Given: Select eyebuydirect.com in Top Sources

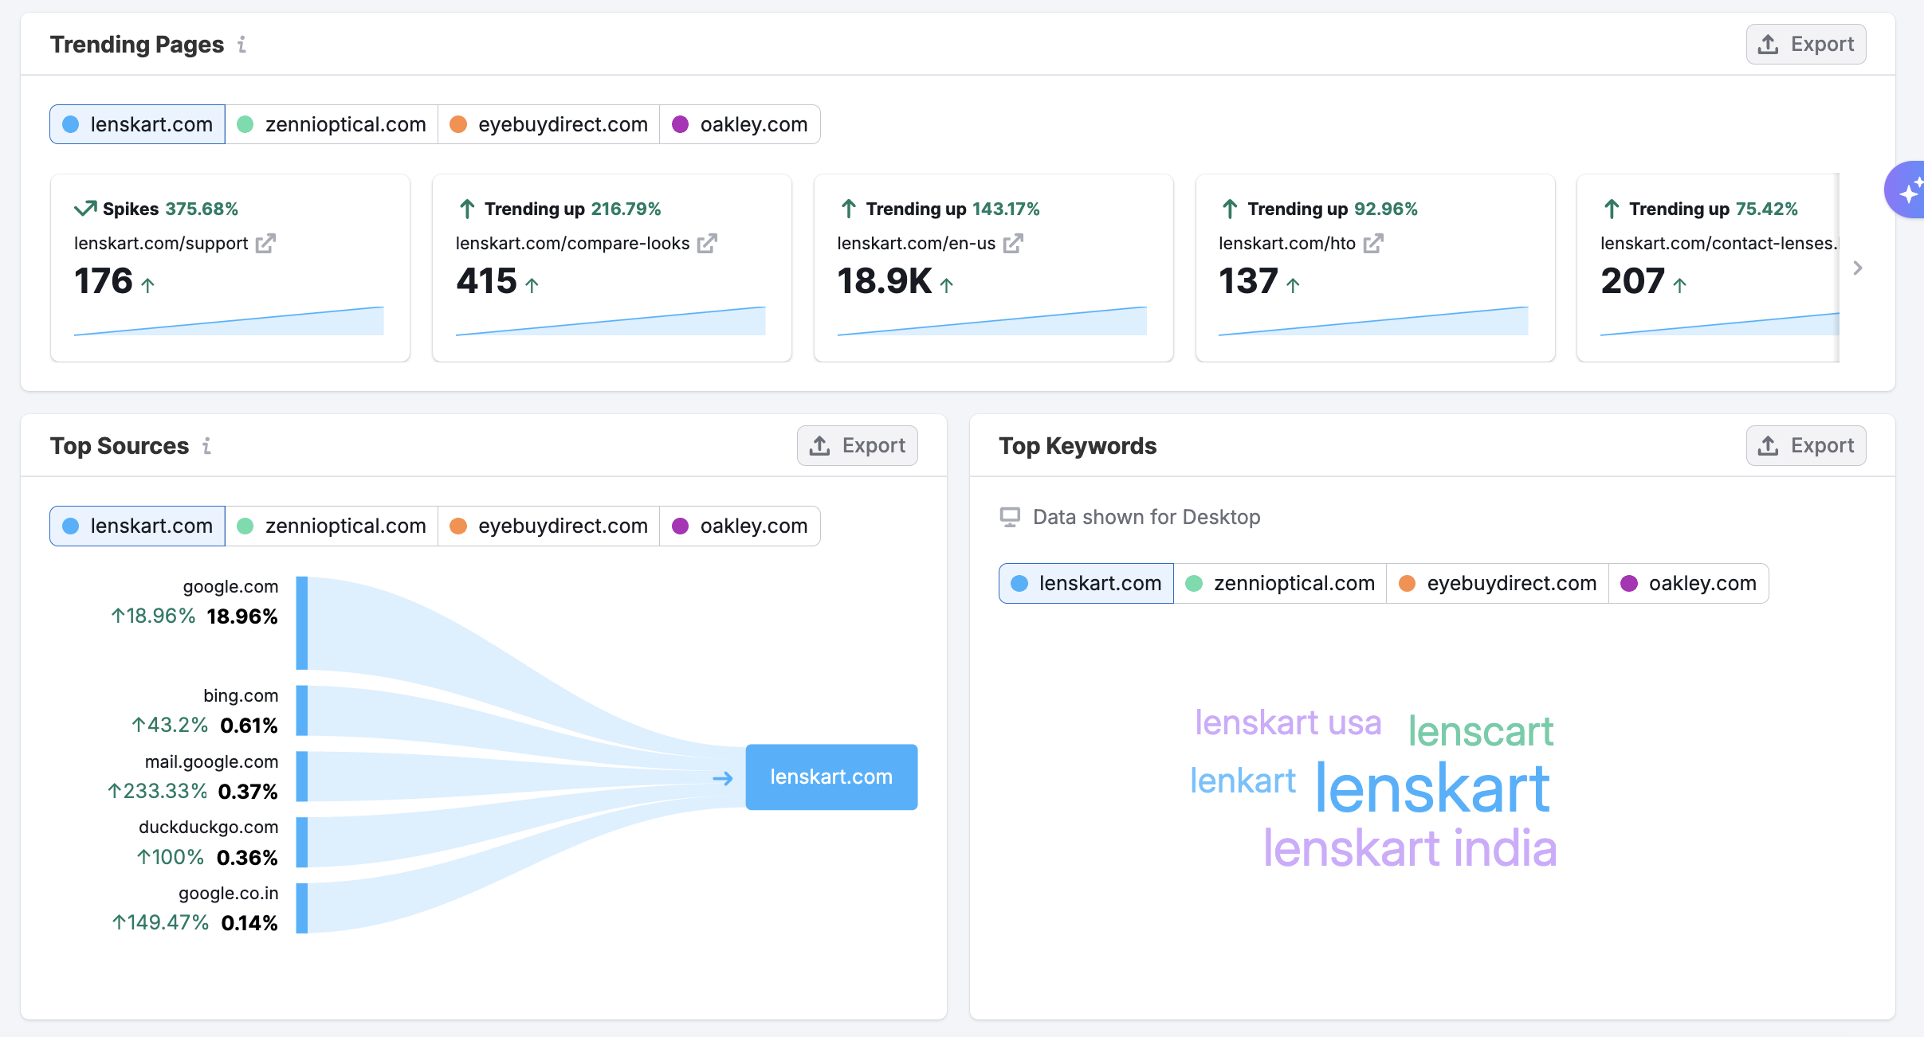Looking at the screenshot, I should pyautogui.click(x=549, y=526).
